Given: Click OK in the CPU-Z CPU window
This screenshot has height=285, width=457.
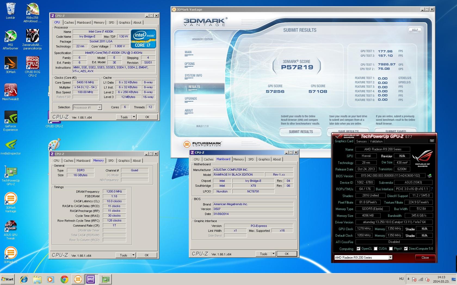Looking at the screenshot, I should point(147,117).
